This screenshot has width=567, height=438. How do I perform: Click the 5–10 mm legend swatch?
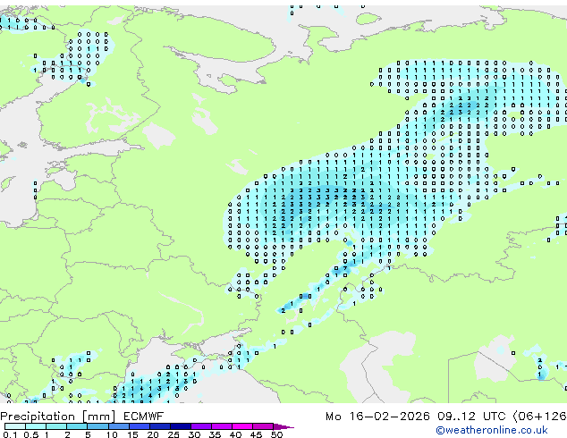[97, 426]
